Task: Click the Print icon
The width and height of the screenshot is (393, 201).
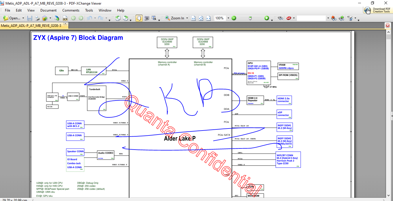Action: pyautogui.click(x=37, y=18)
